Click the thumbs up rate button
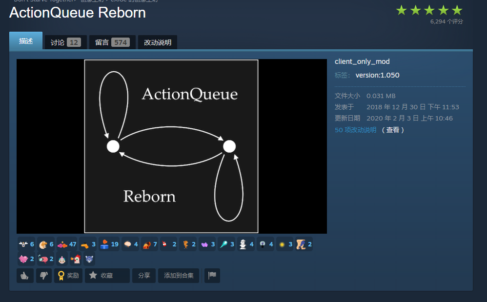This screenshot has width=487, height=302. coord(25,276)
